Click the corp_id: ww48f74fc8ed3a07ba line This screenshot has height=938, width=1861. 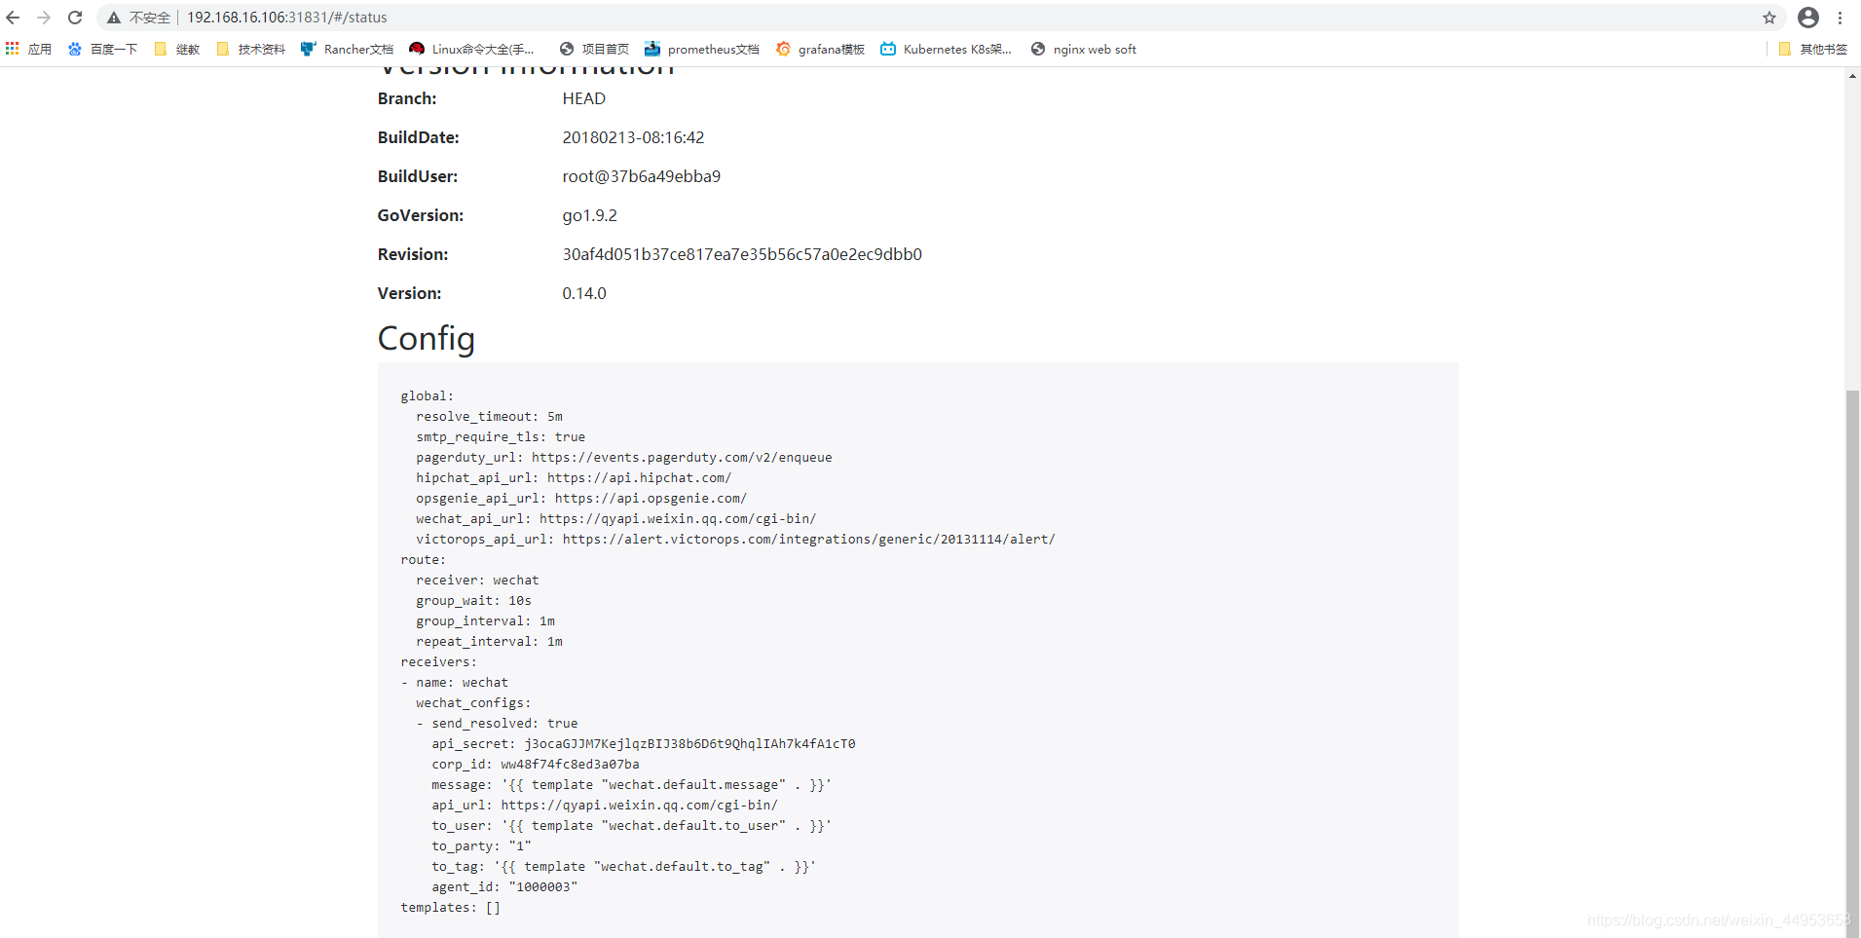coord(536,764)
